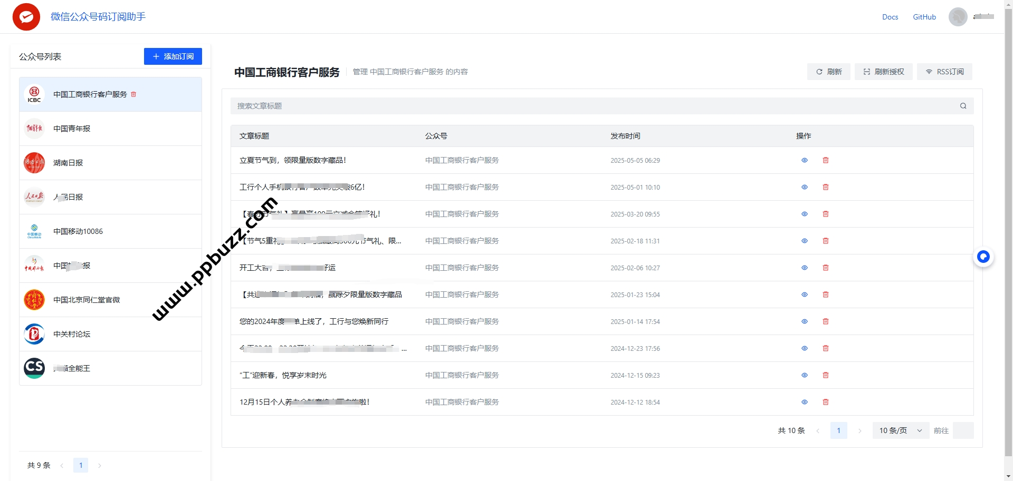Image resolution: width=1013 pixels, height=481 pixels.
Task: Select the account with the CS logo
Action: click(110, 368)
